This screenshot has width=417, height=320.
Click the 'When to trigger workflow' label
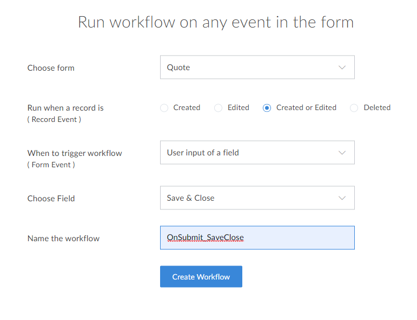click(x=75, y=153)
